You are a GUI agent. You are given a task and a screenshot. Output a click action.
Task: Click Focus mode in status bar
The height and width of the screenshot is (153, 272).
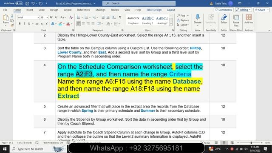point(205,143)
